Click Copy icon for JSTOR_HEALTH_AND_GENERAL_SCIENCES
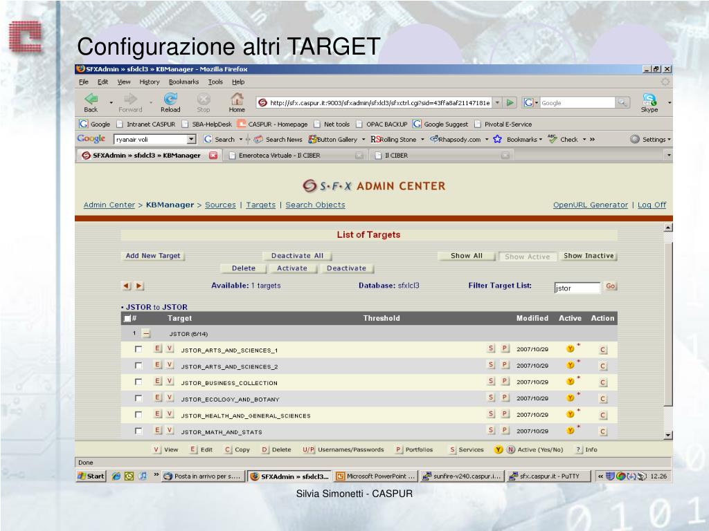The width and height of the screenshot is (709, 531). click(602, 415)
